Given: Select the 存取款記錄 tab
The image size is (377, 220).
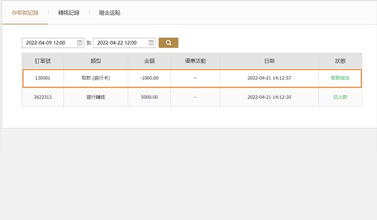Looking at the screenshot, I should (25, 13).
